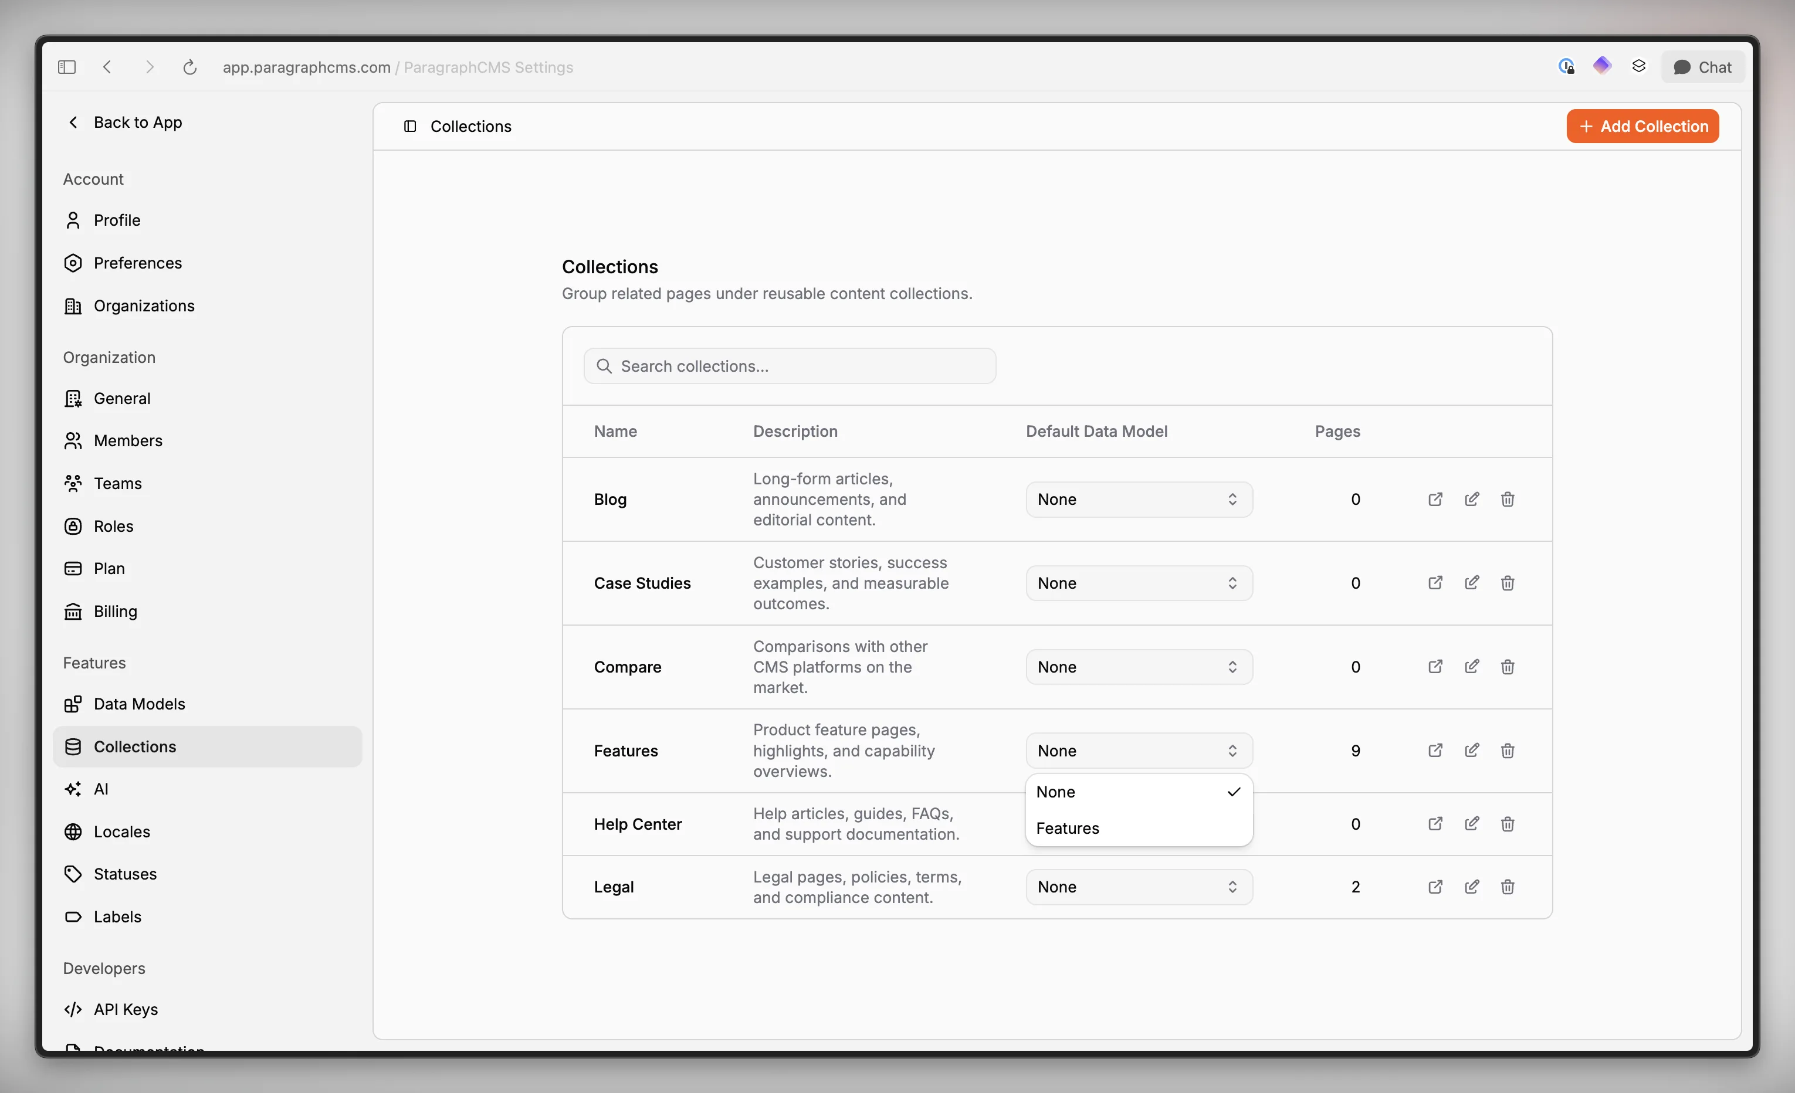The height and width of the screenshot is (1093, 1795).
Task: Click the Name column header
Action: [x=615, y=431]
